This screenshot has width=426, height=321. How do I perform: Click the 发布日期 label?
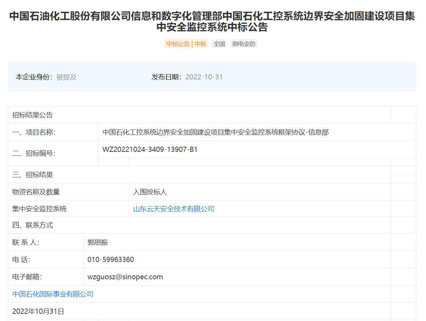coord(166,77)
